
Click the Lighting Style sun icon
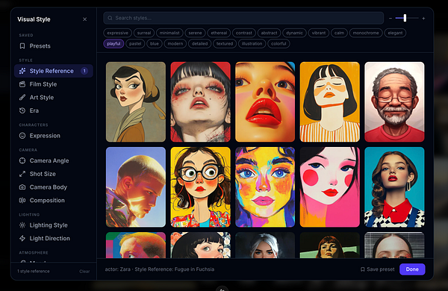(22, 225)
